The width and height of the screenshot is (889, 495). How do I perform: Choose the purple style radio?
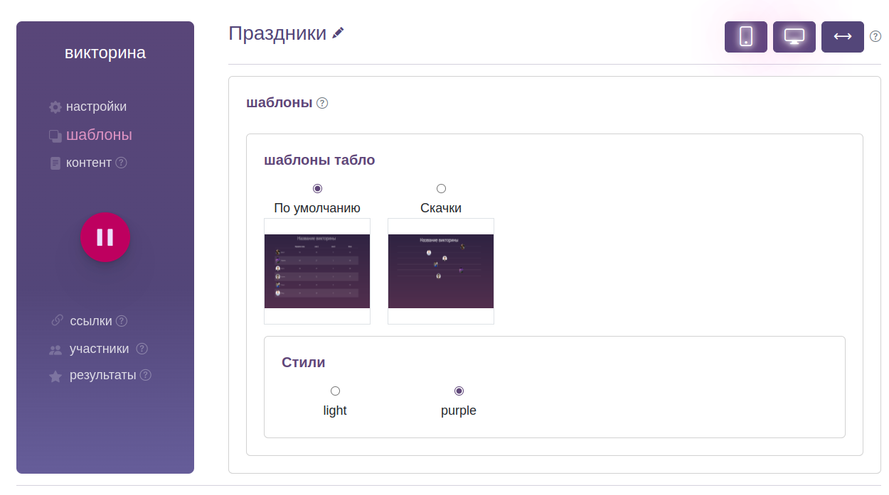(x=459, y=391)
